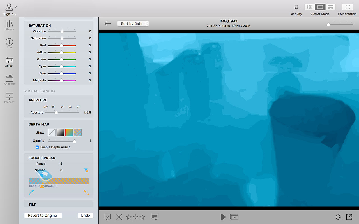Click the export share icon
This screenshot has width=359, height=224.
click(349, 217)
